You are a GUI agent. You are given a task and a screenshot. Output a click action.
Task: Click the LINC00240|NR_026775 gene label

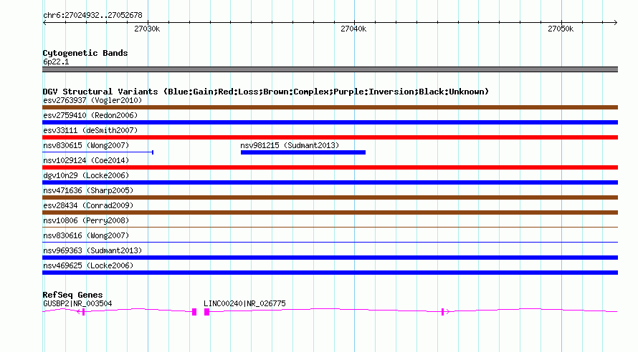click(x=244, y=303)
